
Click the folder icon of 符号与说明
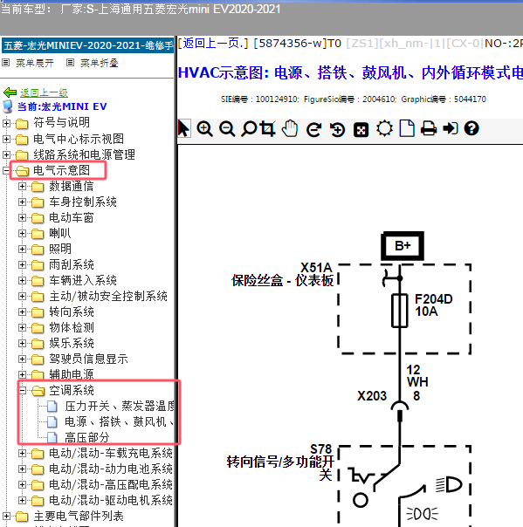click(x=22, y=124)
